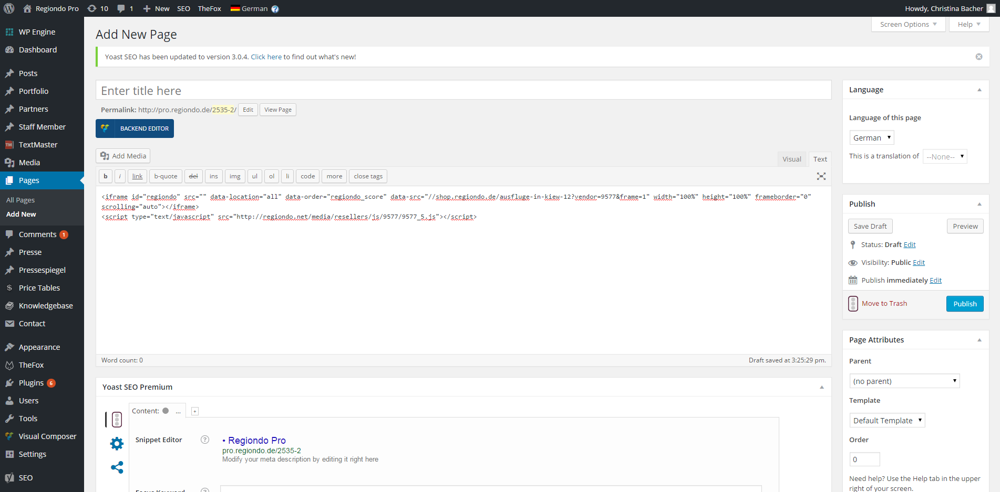Collapse the Publish meta box

[980, 204]
